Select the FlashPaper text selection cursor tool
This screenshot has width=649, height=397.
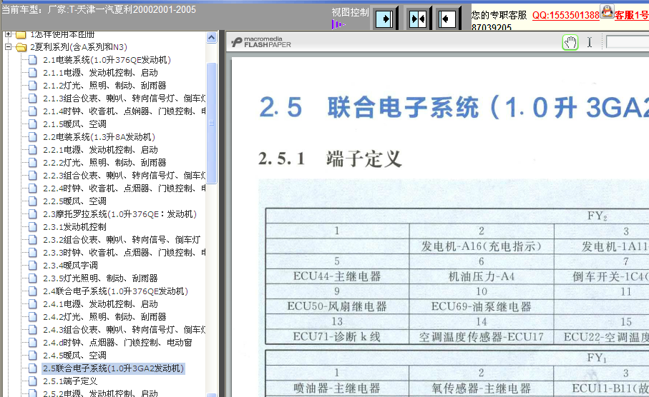pyautogui.click(x=590, y=43)
